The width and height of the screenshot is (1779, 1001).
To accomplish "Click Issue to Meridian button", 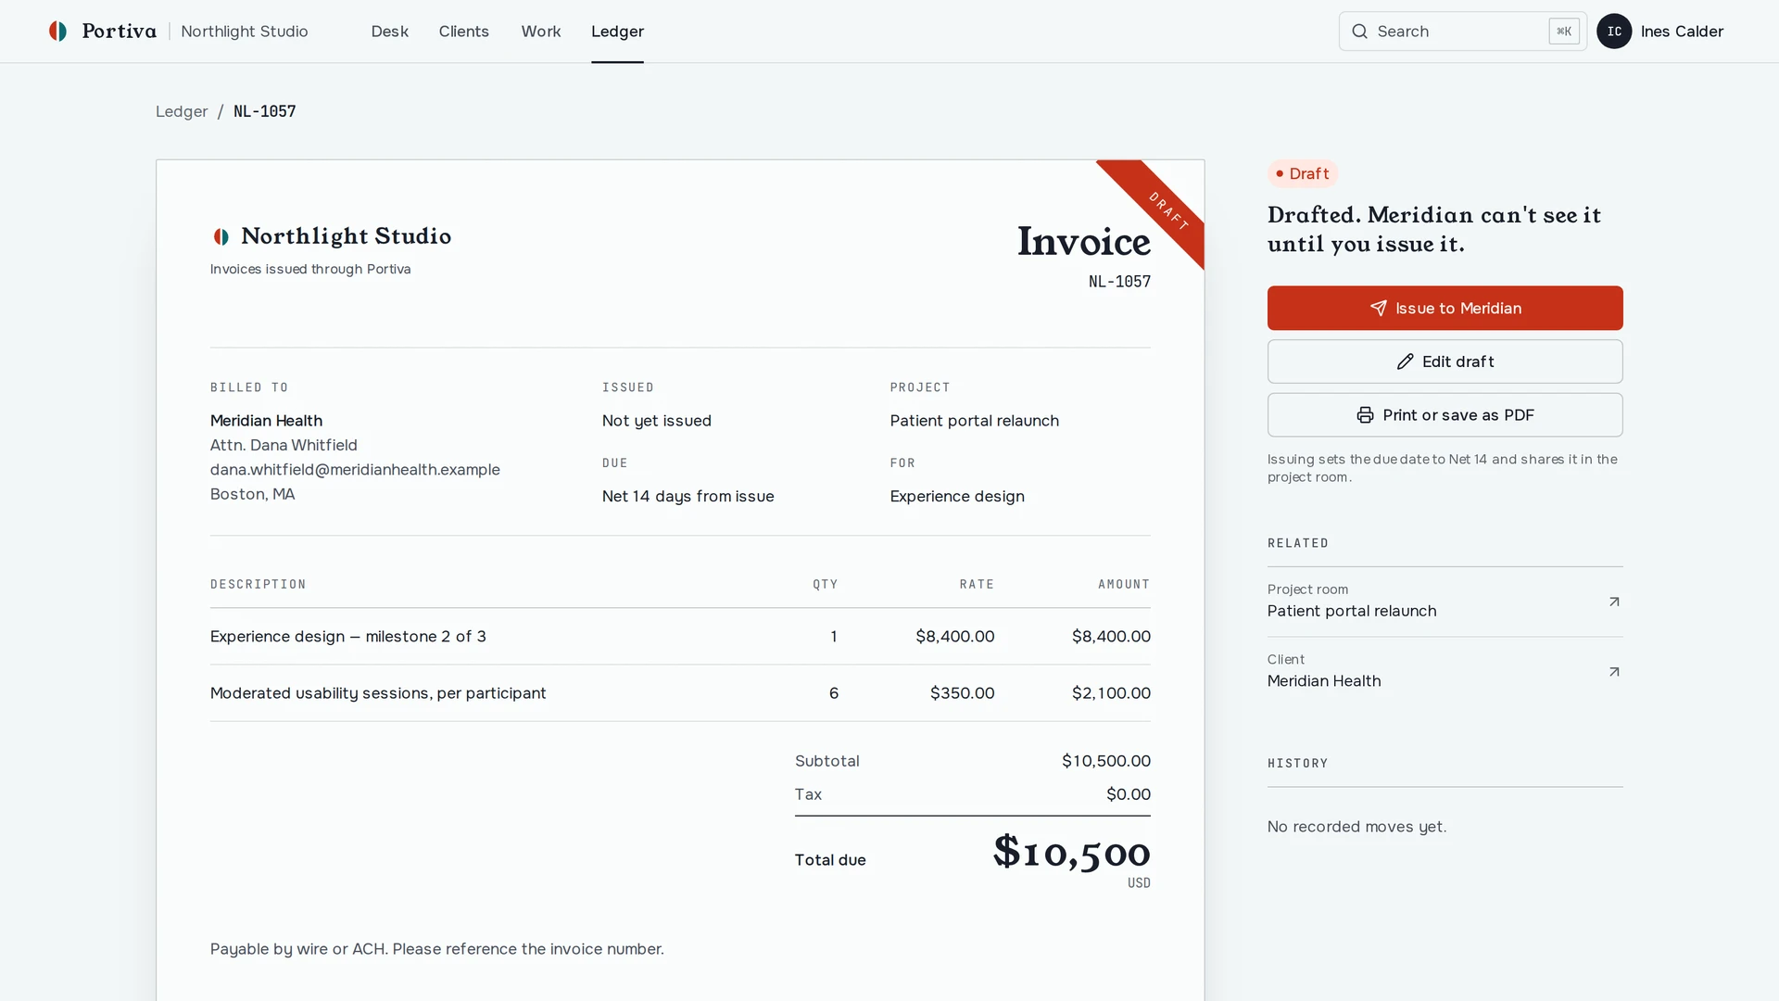I will pos(1445,308).
